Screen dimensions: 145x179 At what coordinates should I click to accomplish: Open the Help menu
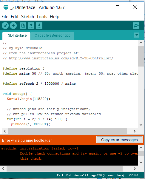point(55,17)
